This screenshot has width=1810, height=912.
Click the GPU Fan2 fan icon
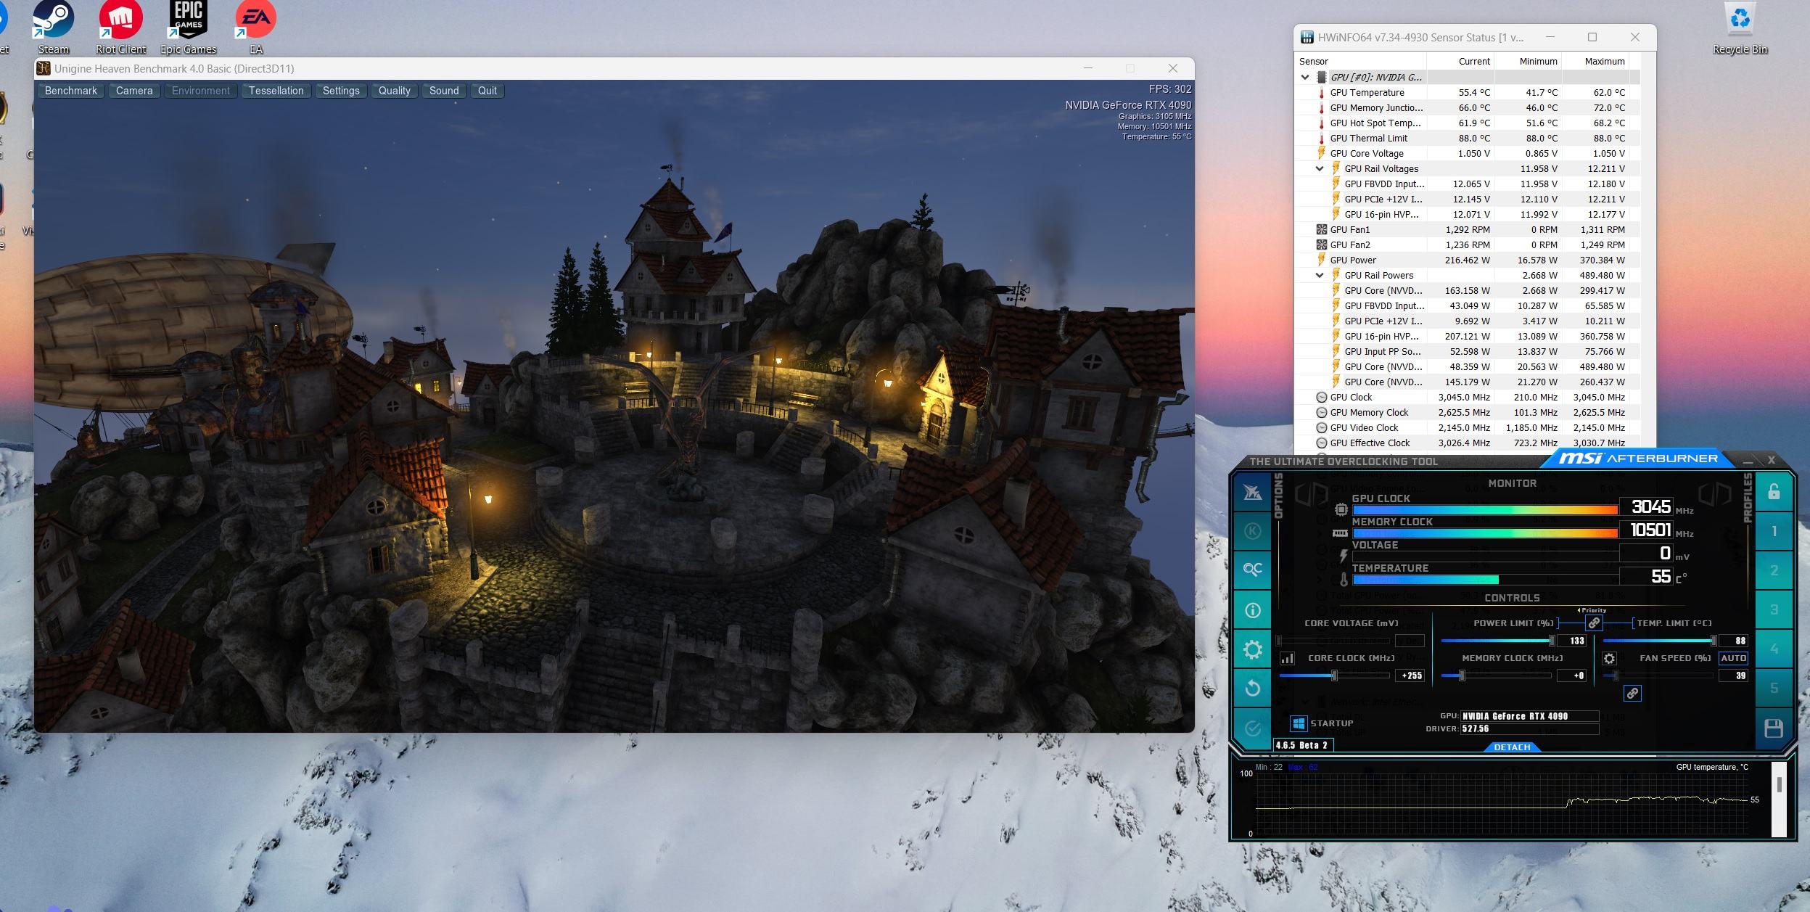tap(1321, 245)
